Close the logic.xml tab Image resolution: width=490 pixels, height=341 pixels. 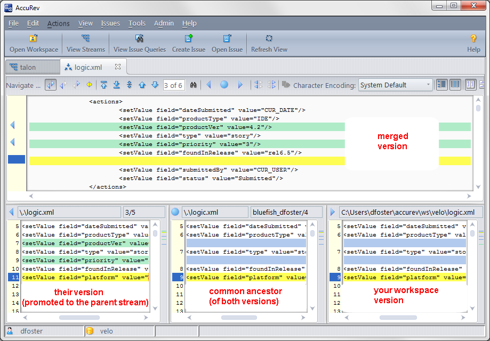[118, 67]
